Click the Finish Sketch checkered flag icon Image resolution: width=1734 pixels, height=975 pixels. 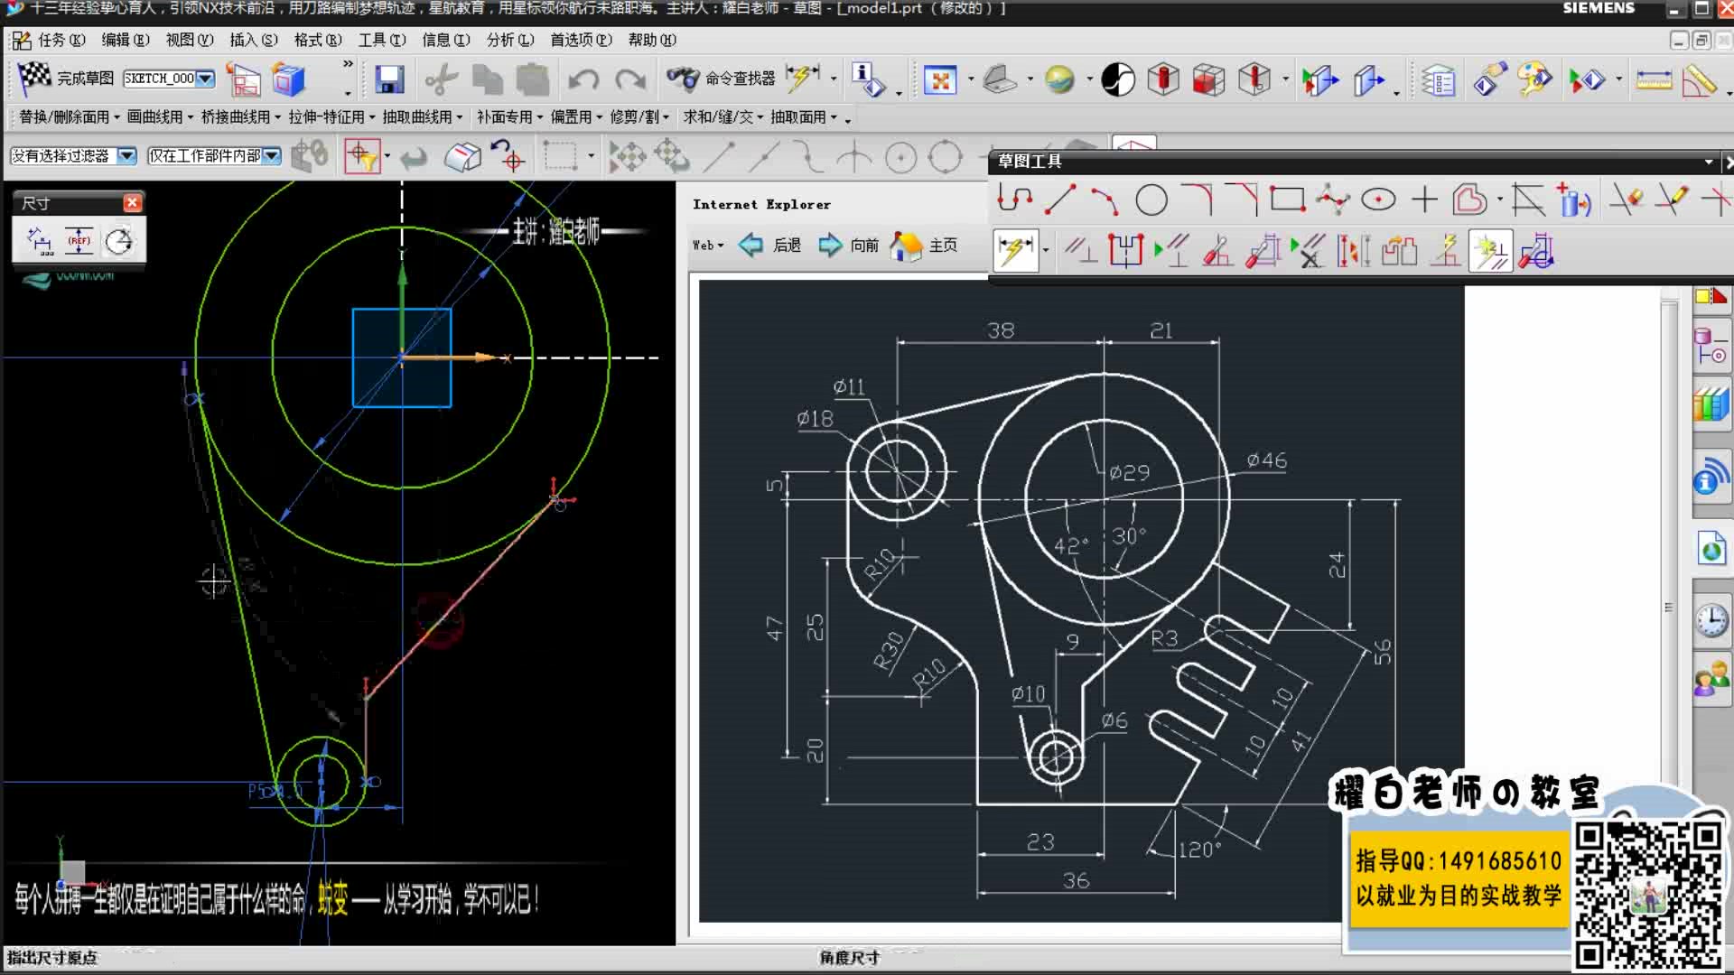pos(34,79)
